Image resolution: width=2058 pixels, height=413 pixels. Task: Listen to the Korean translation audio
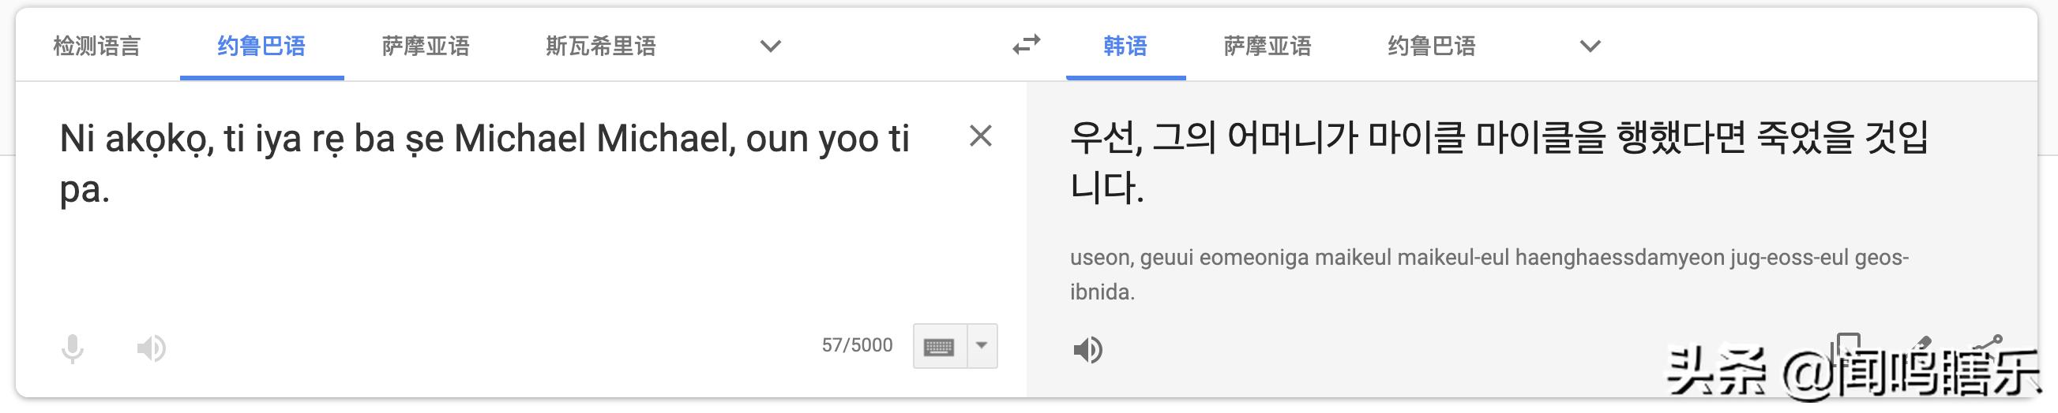pos(1087,349)
